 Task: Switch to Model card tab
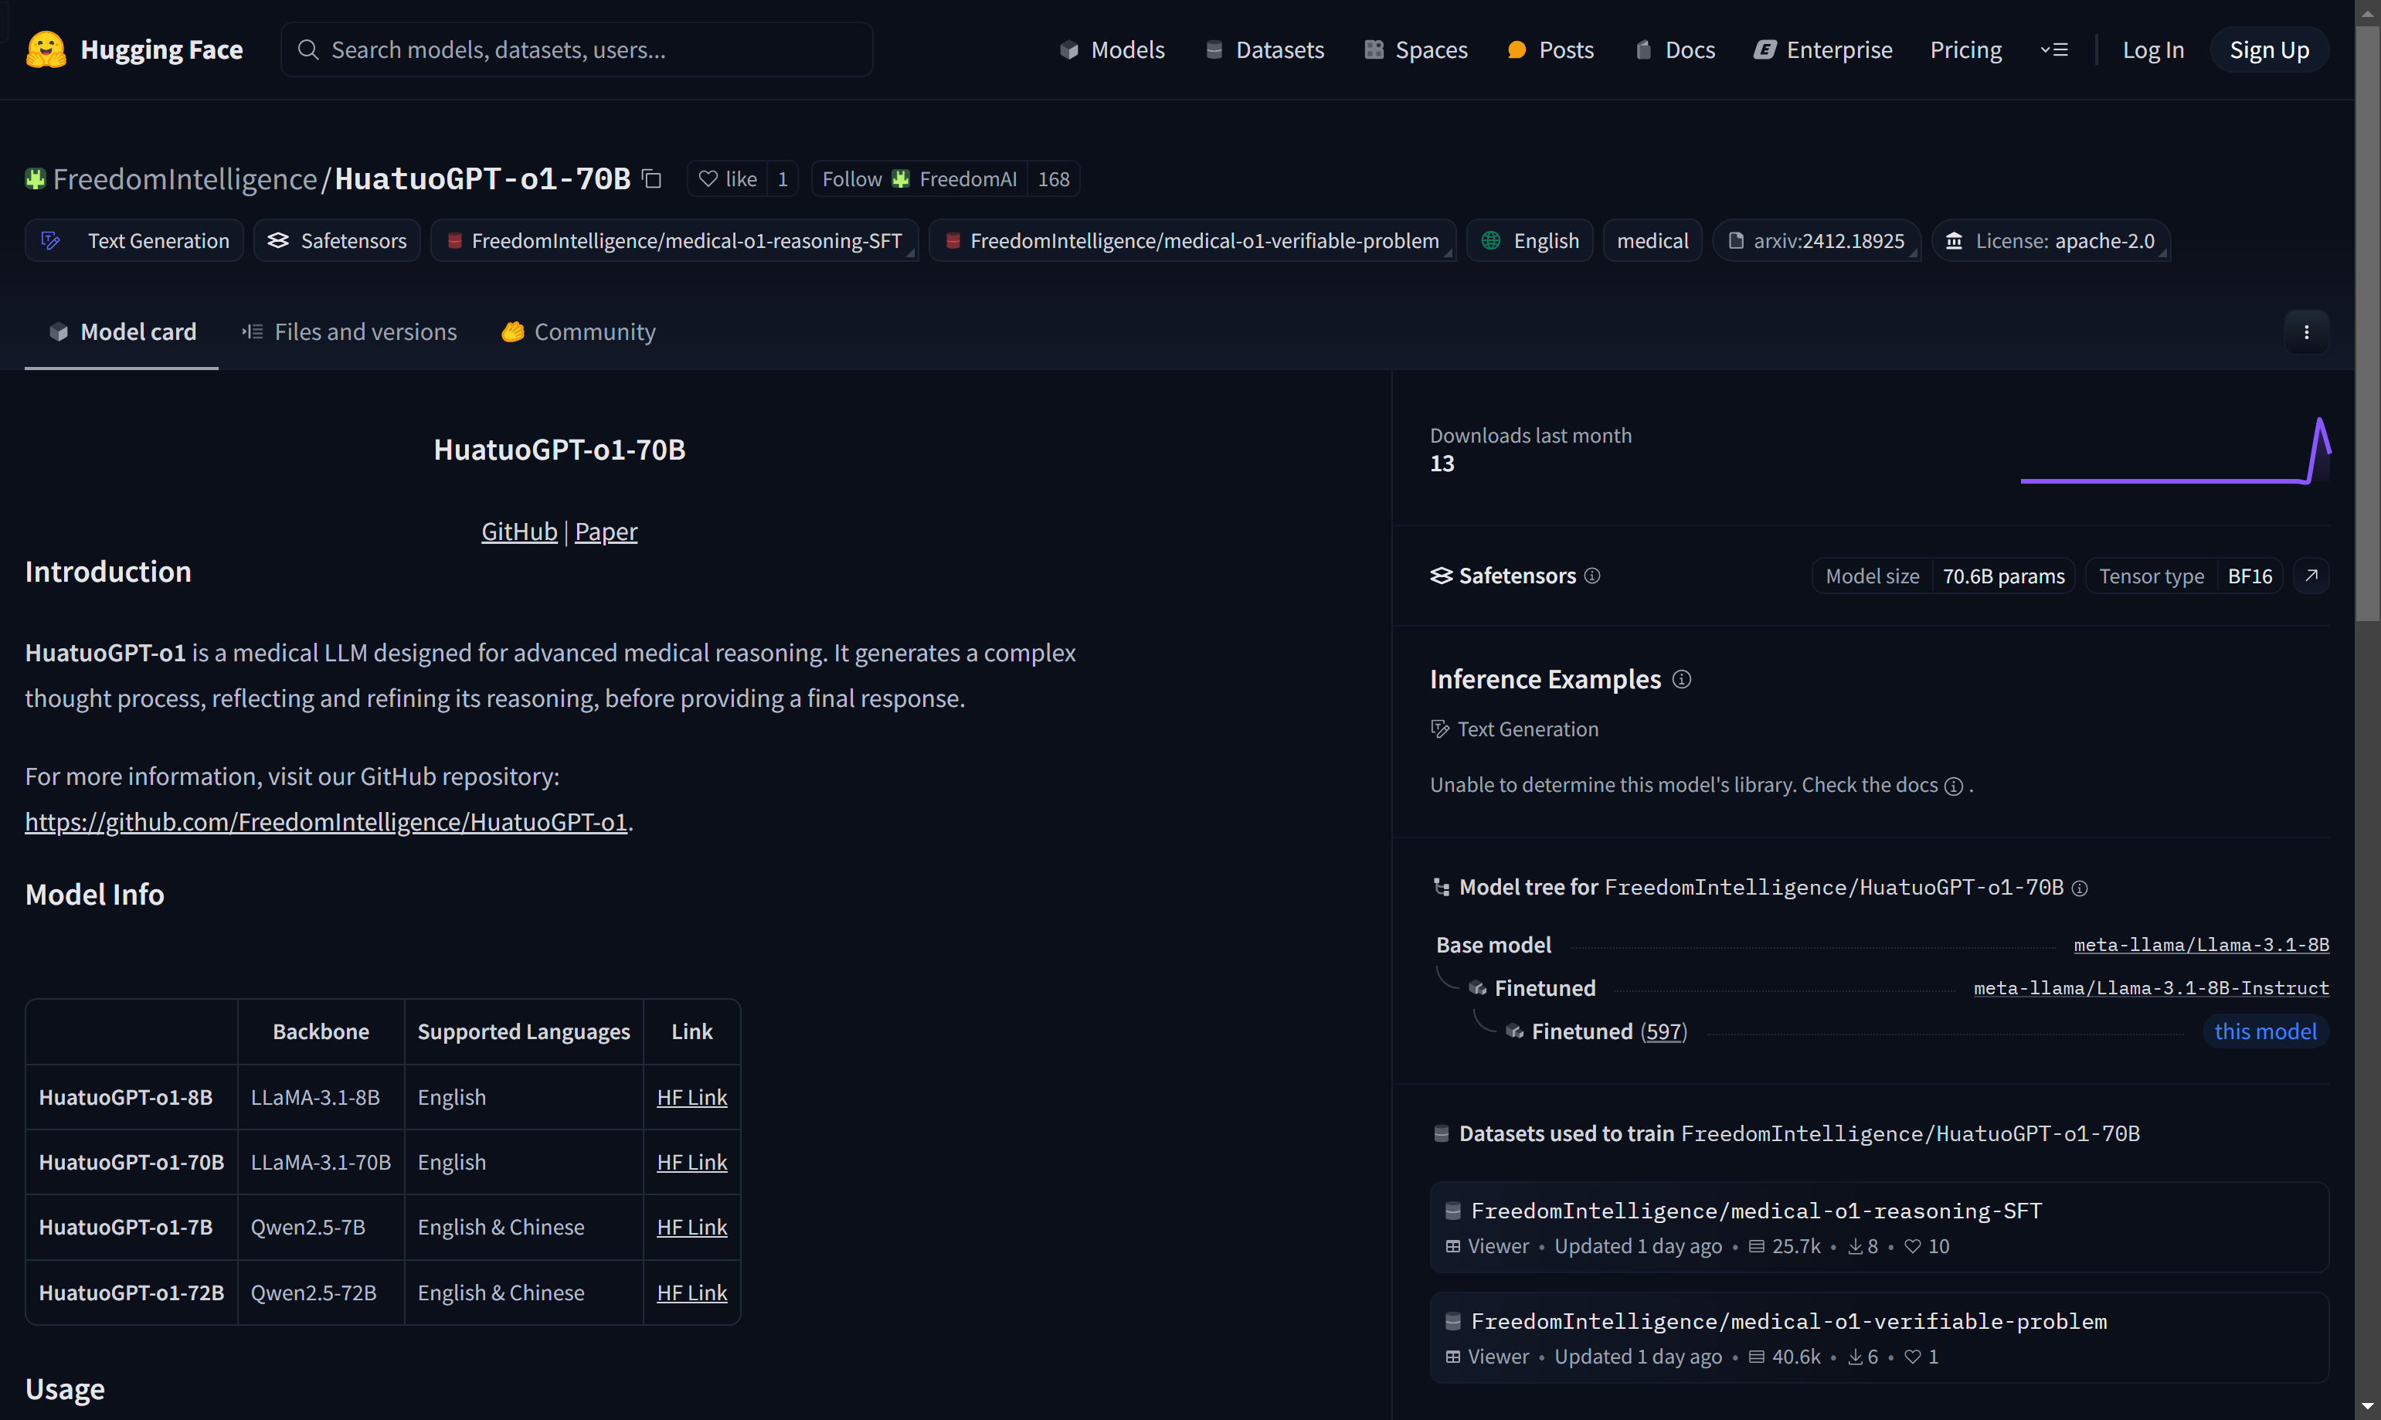[x=121, y=332]
